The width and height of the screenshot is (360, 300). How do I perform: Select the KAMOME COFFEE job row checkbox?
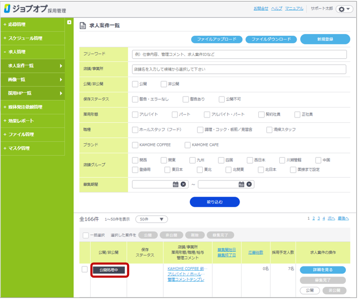point(84,269)
